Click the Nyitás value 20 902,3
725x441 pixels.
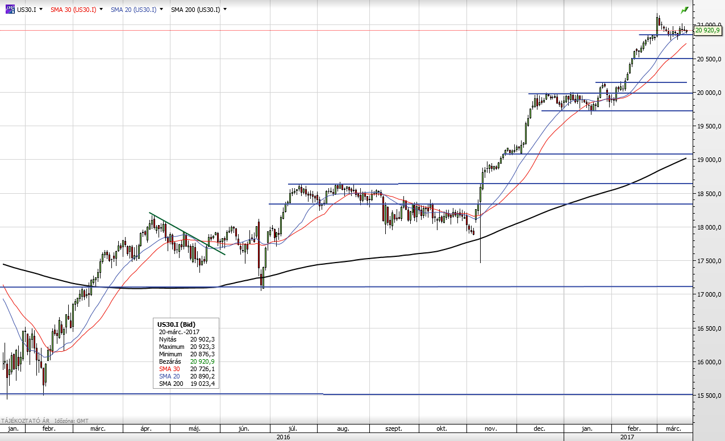[x=202, y=339]
